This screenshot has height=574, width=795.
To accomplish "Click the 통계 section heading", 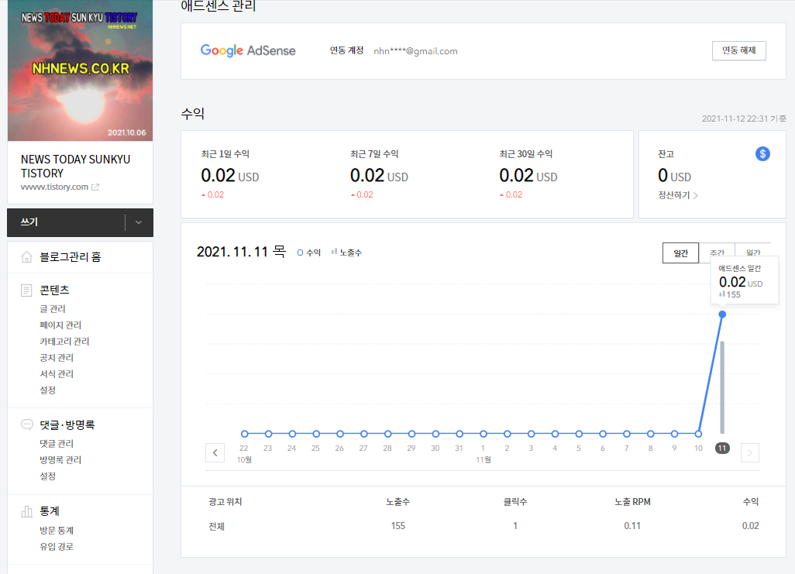I will (x=50, y=511).
